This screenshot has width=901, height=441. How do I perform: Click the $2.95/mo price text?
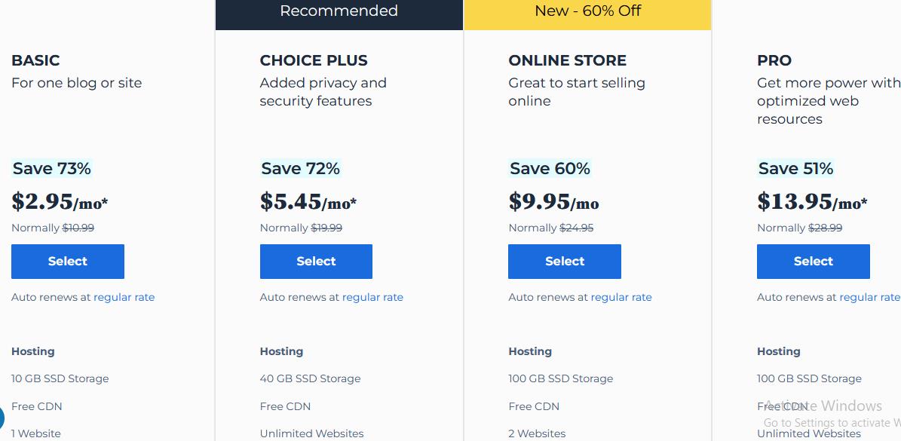[x=60, y=201]
